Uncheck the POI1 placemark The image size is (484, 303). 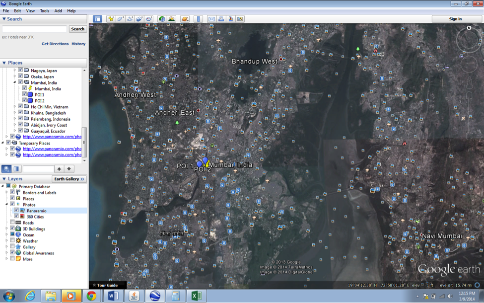(23, 94)
